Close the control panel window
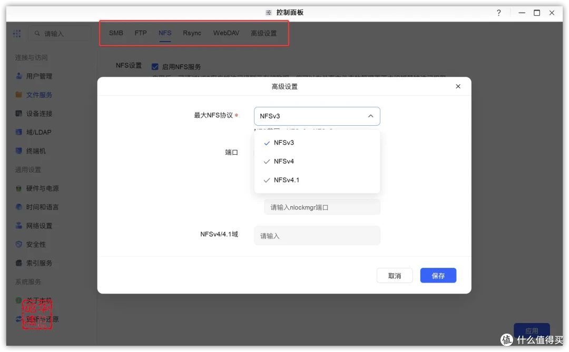This screenshot has width=569, height=352. point(552,13)
